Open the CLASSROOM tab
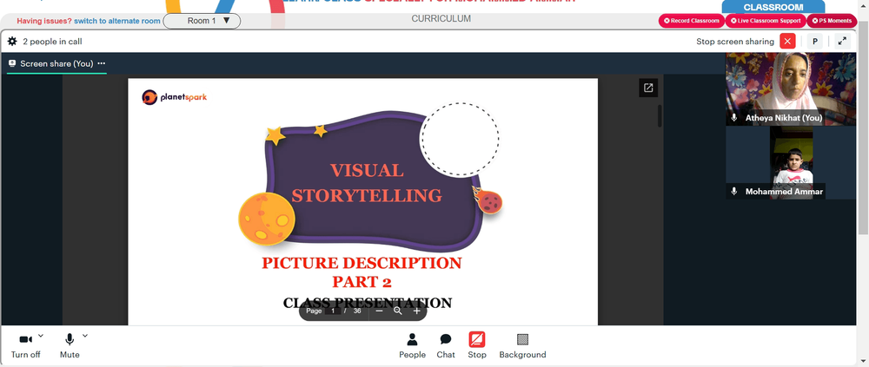This screenshot has height=367, width=869. (x=773, y=7)
